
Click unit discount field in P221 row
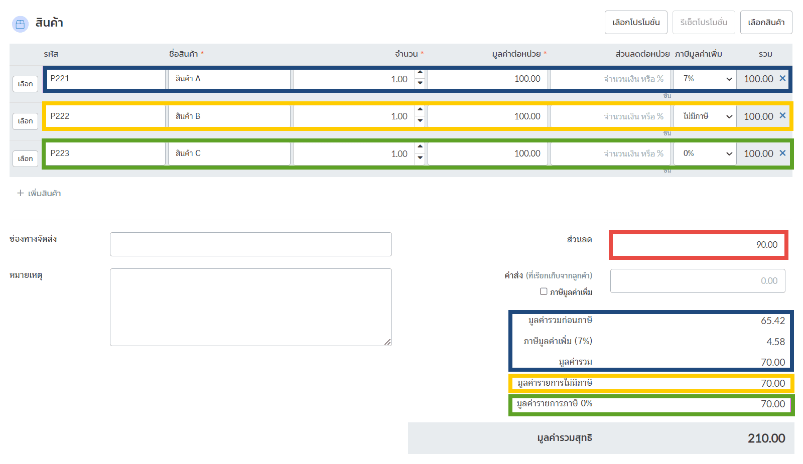point(610,79)
